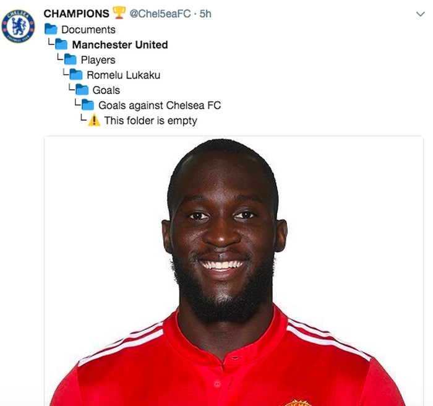Screen dimensions: 433x406
Task: Open the tweet options chevron menu
Action: 420,14
